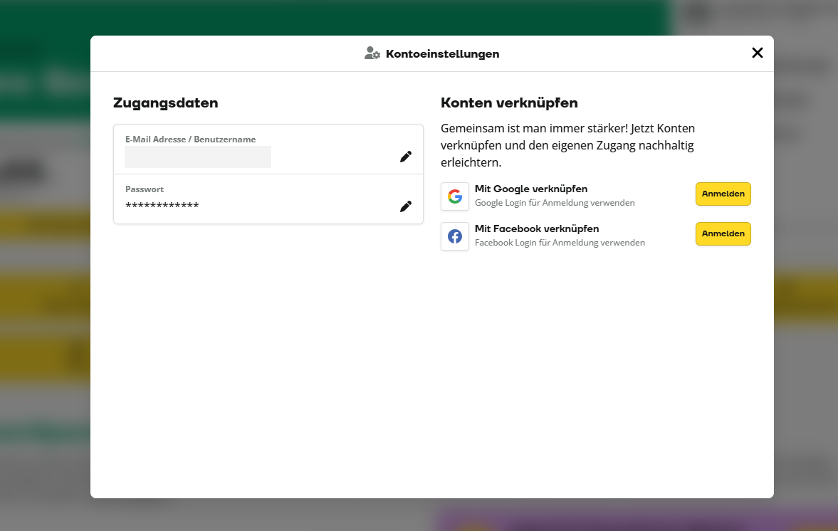838x531 pixels.
Task: Click the pencil icon next to Passwort
Action: point(406,206)
